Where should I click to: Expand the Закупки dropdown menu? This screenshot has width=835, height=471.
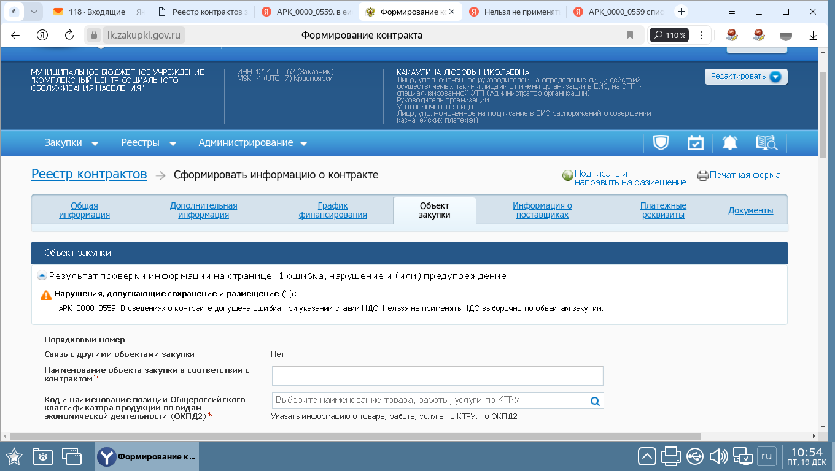tap(71, 143)
